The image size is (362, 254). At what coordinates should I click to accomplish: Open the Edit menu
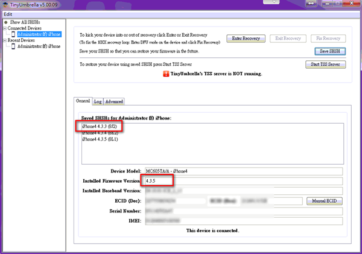point(8,14)
